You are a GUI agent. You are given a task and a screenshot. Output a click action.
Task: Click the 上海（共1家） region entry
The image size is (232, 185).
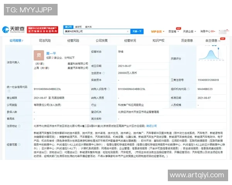click(x=41, y=68)
